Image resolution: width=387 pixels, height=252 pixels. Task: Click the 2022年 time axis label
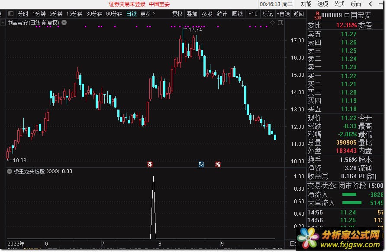(16, 244)
